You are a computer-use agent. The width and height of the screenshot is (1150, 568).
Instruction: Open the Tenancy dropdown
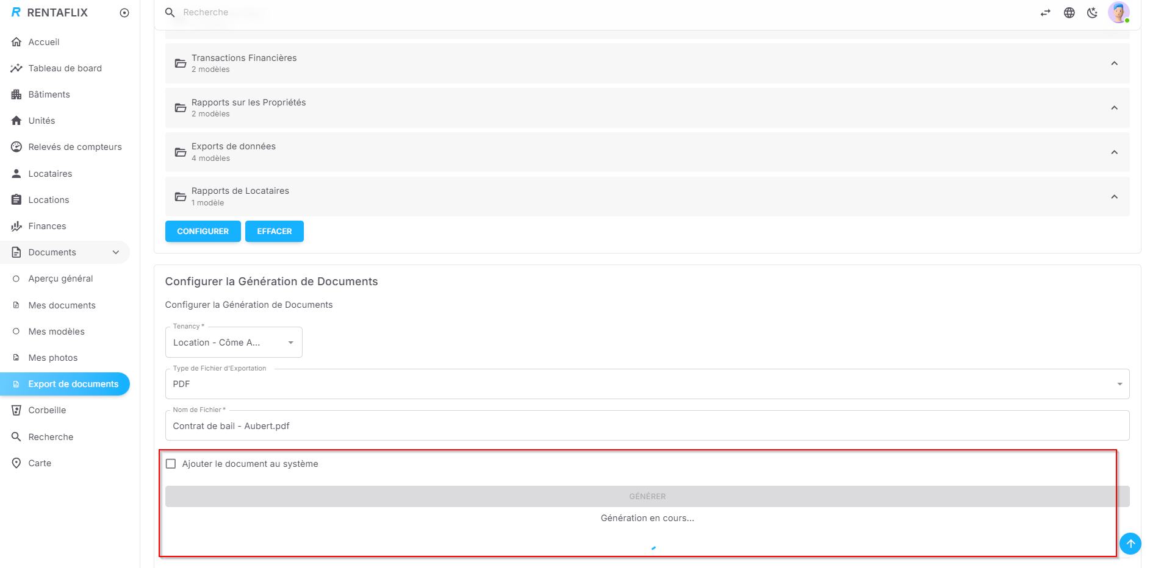coord(234,343)
